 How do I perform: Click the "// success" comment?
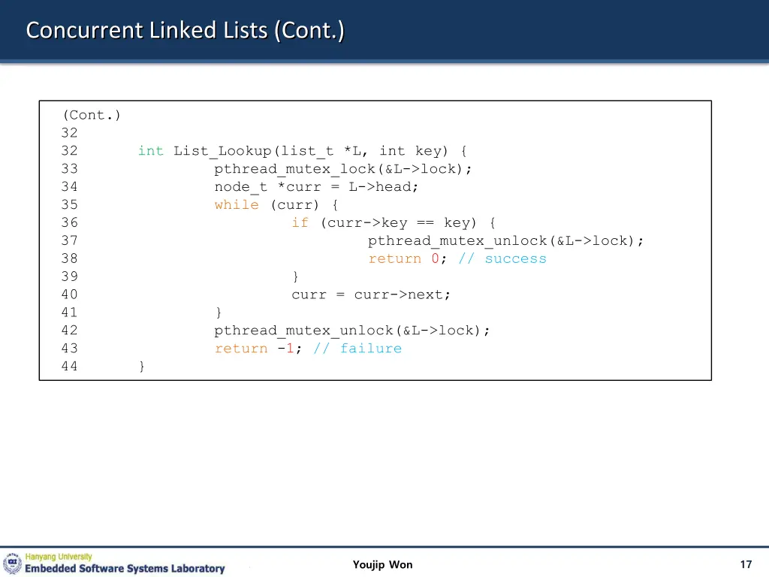coord(502,259)
